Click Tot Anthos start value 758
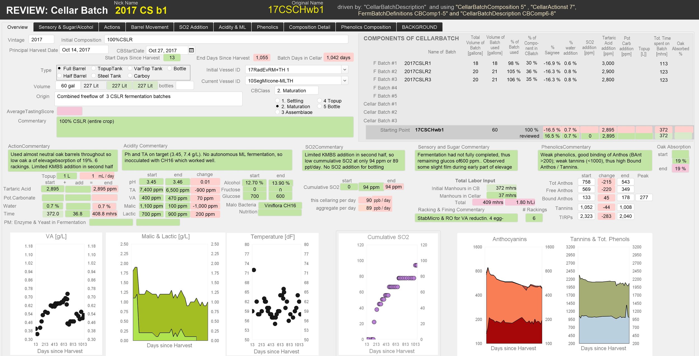 586,182
